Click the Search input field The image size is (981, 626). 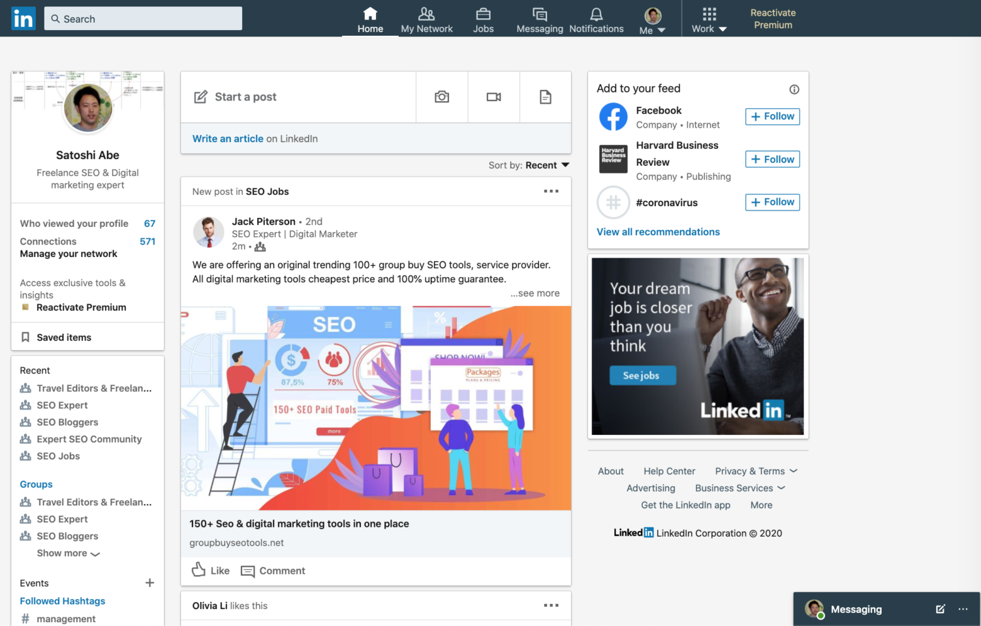coord(144,19)
